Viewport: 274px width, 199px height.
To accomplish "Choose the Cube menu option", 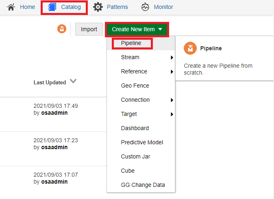I will point(128,171).
